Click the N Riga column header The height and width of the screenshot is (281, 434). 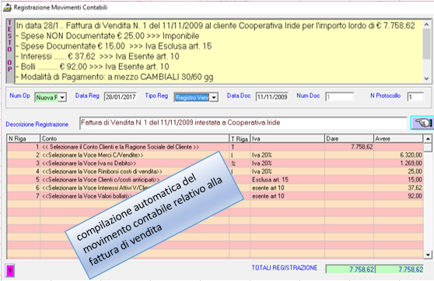[x=23, y=139]
